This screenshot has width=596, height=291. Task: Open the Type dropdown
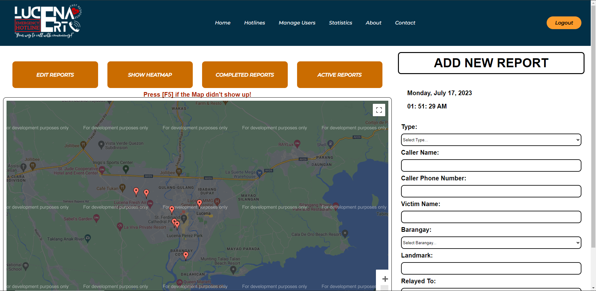491,140
